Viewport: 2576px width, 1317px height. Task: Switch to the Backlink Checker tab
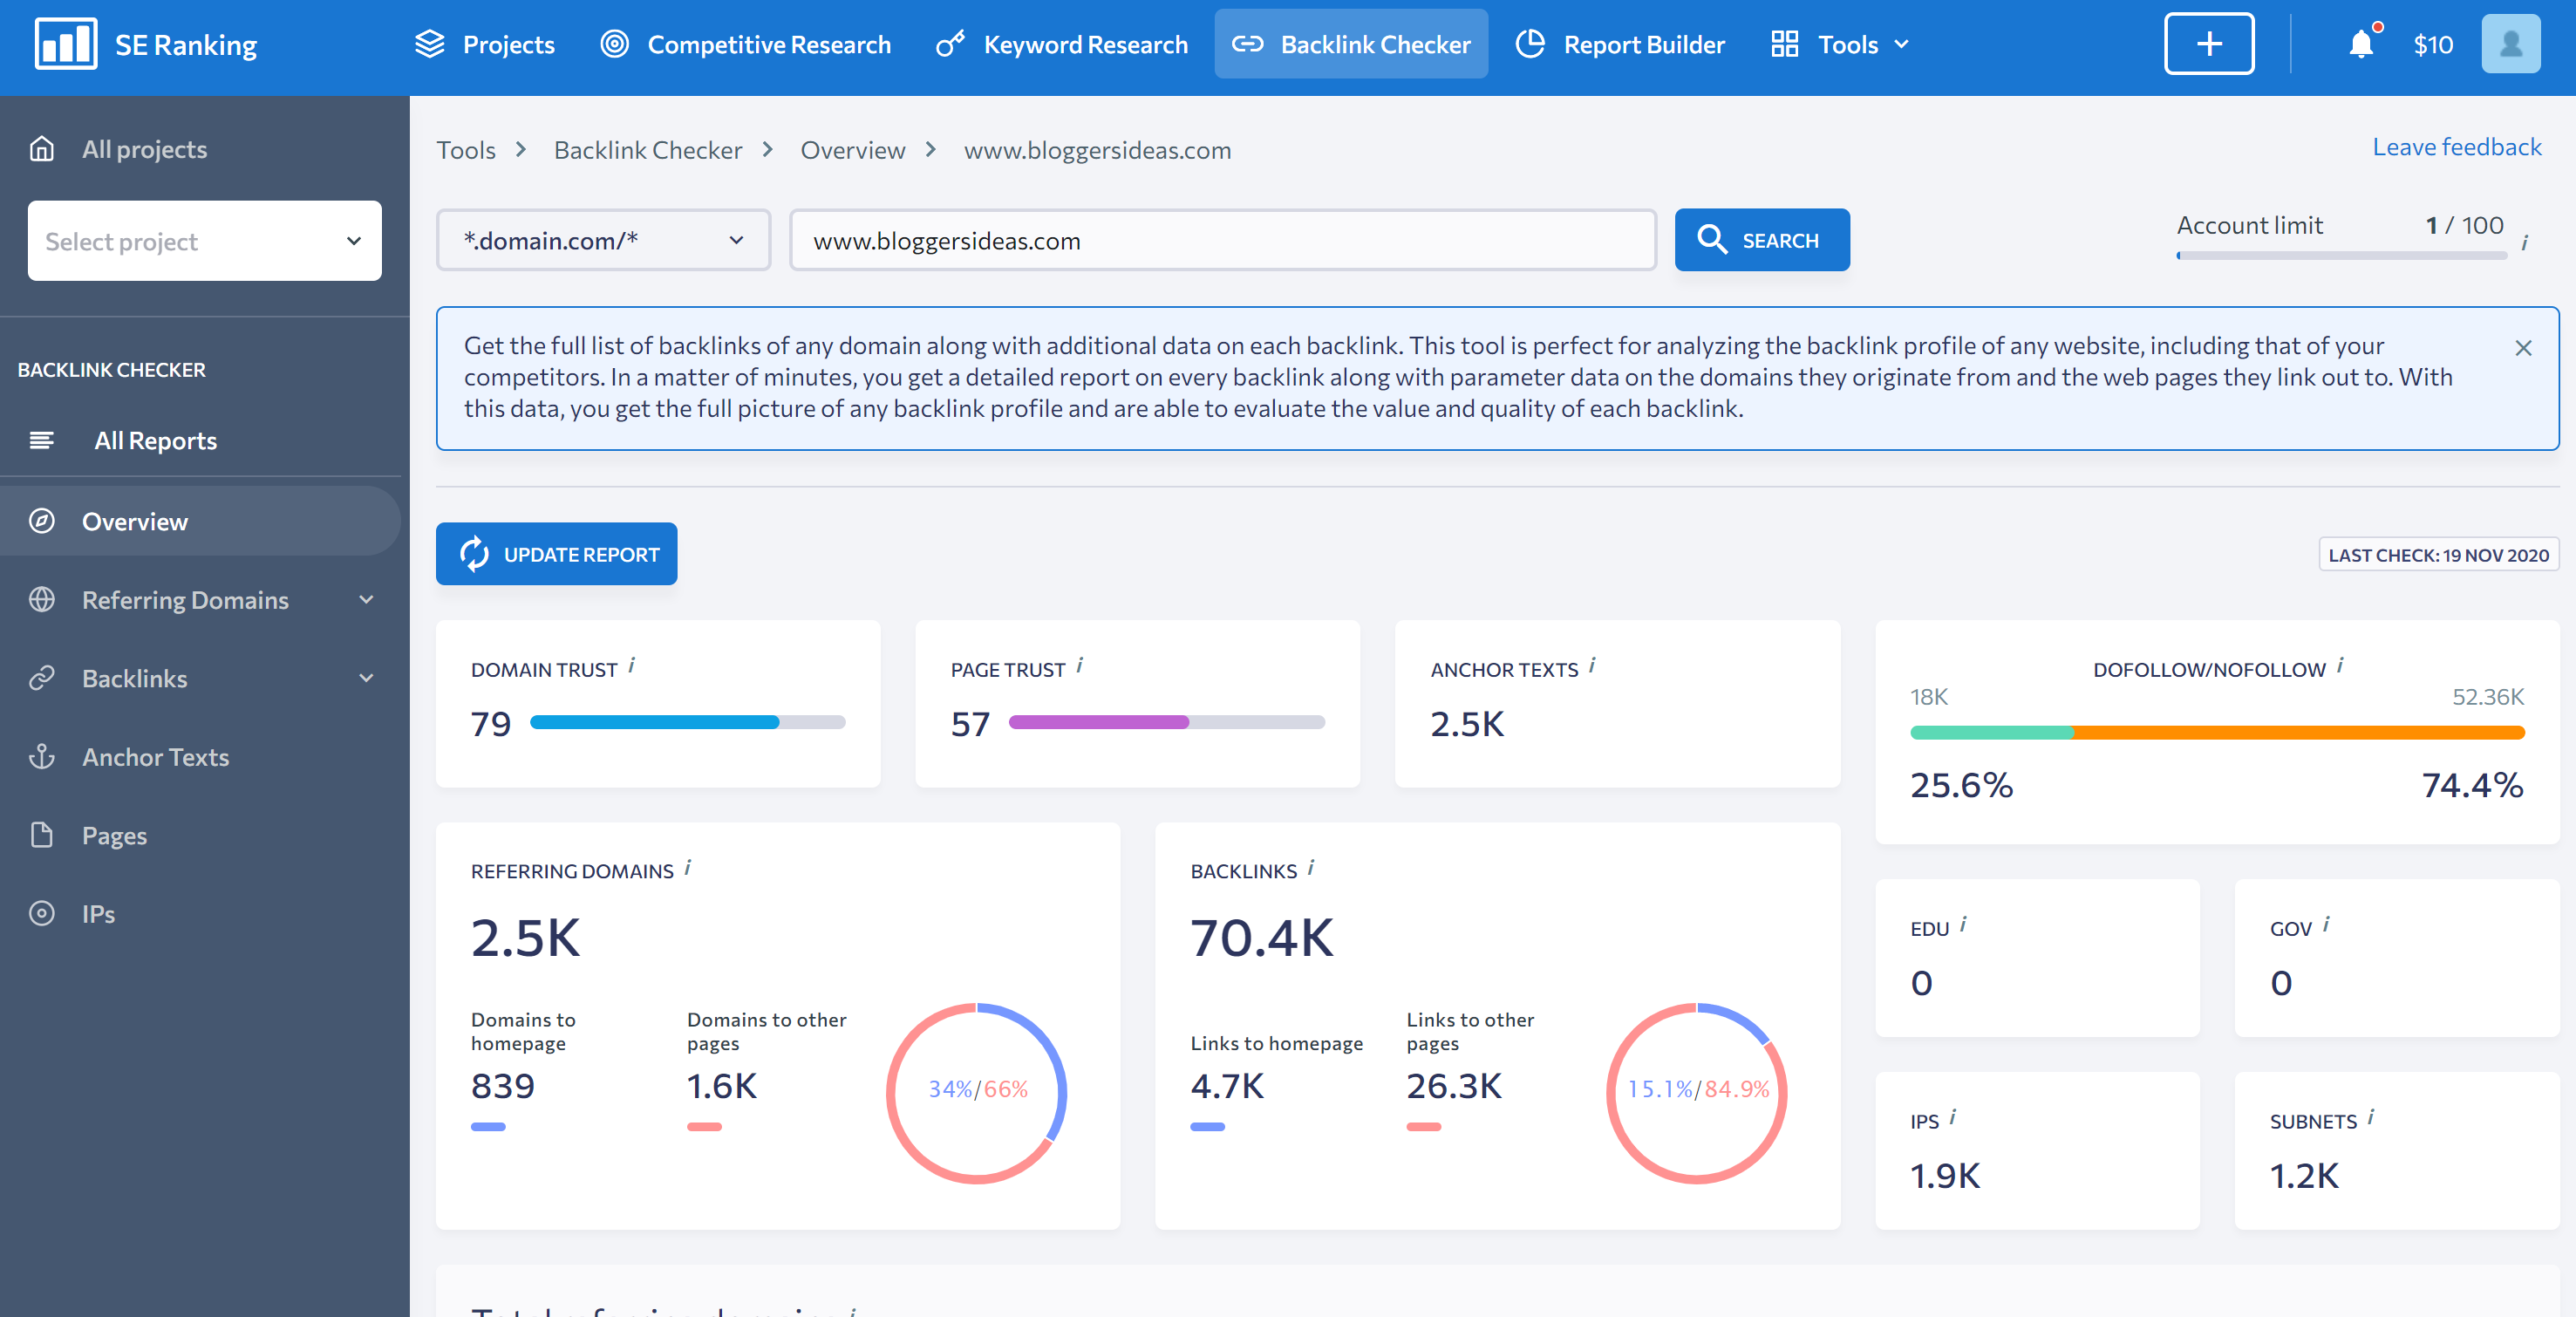click(x=1350, y=44)
